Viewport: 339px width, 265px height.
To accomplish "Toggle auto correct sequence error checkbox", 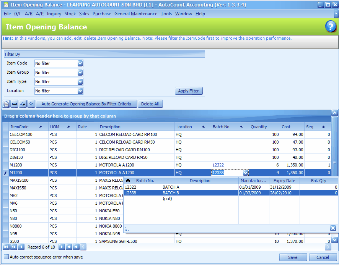I will [7, 257].
